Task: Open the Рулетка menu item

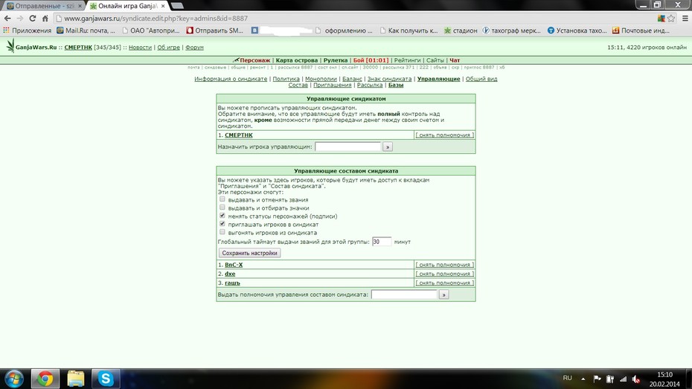Action: 336,60
